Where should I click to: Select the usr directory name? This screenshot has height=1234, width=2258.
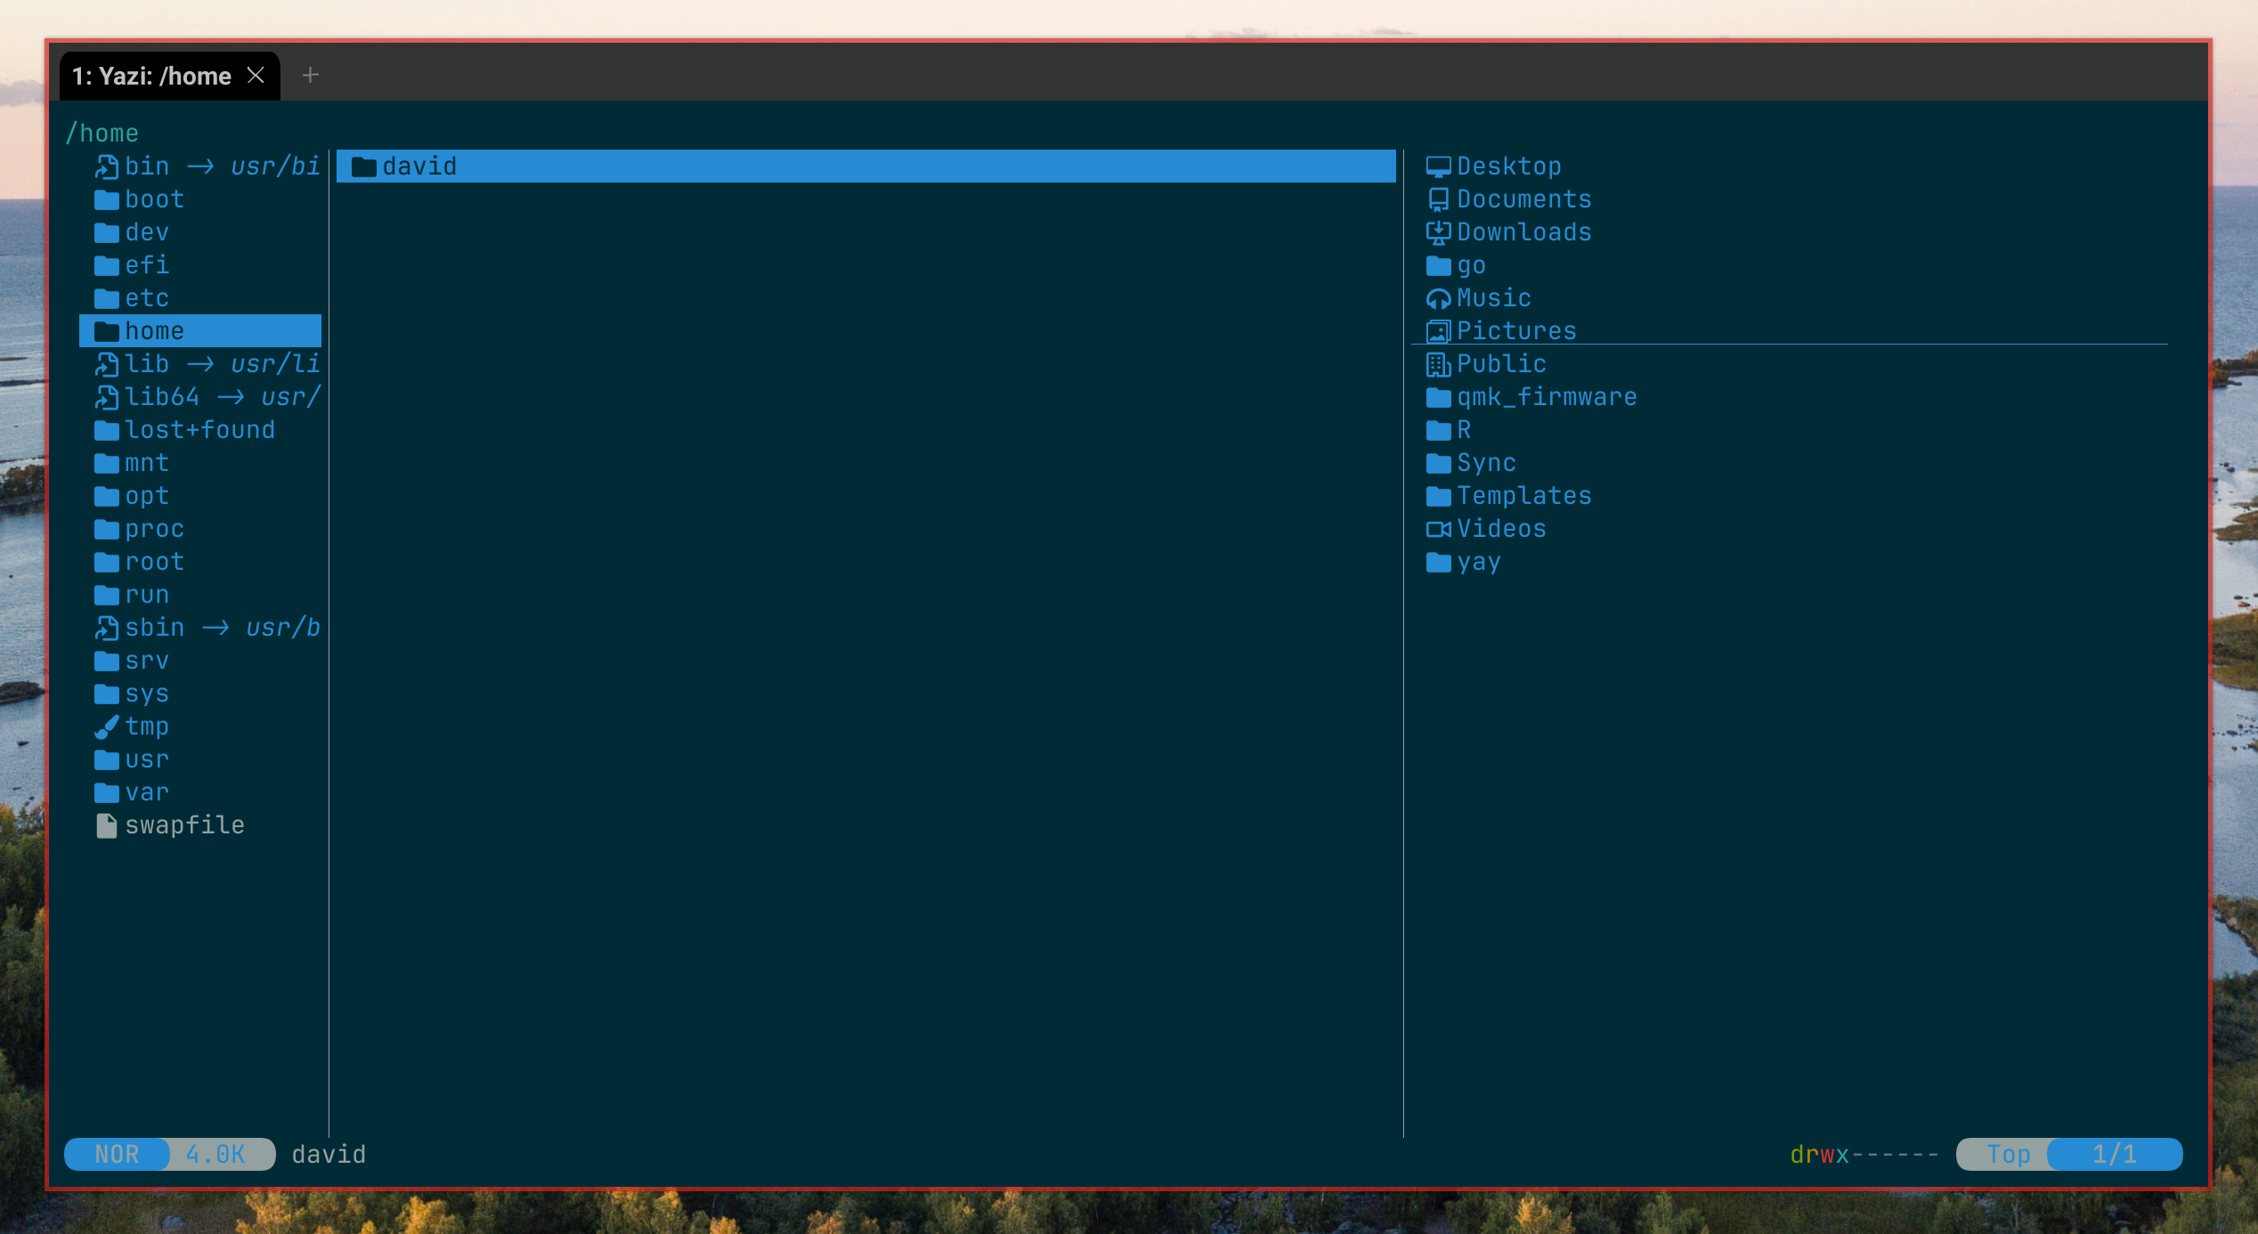[x=147, y=759]
